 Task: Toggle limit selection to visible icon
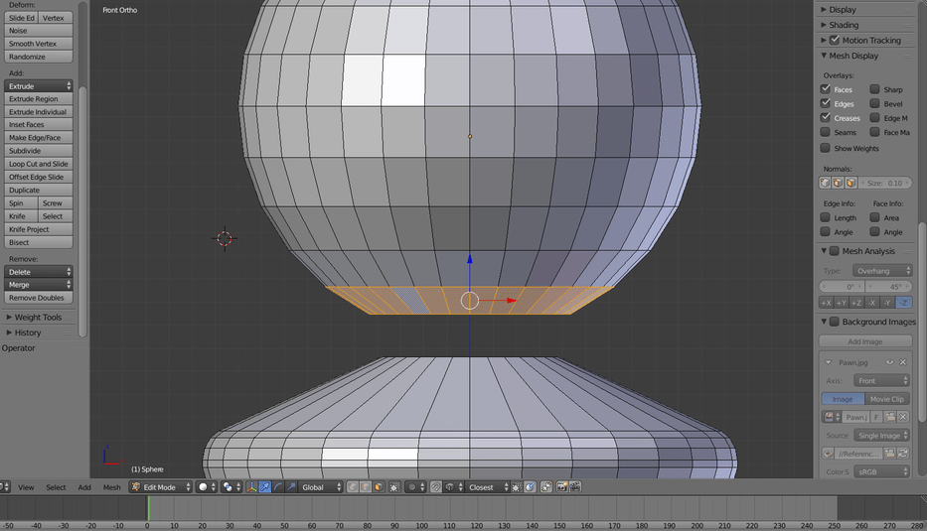pos(393,487)
